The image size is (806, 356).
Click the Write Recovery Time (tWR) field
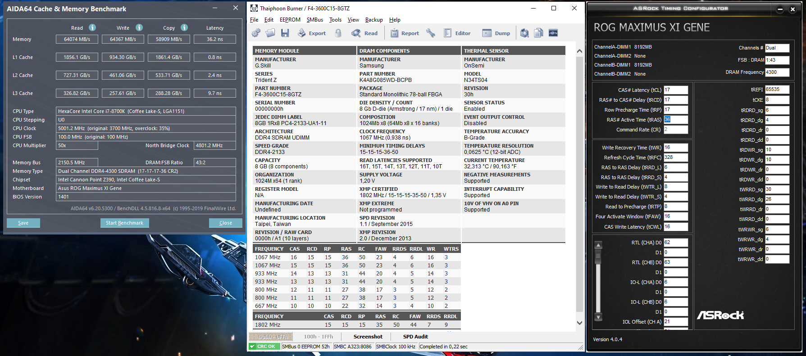point(676,148)
